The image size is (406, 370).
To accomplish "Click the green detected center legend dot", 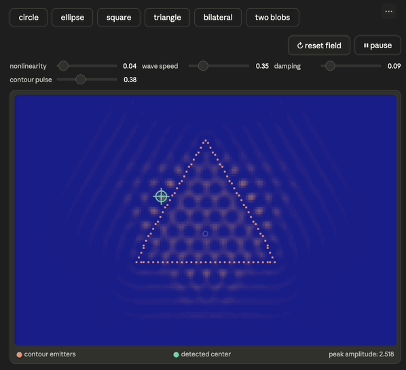I will [176, 354].
